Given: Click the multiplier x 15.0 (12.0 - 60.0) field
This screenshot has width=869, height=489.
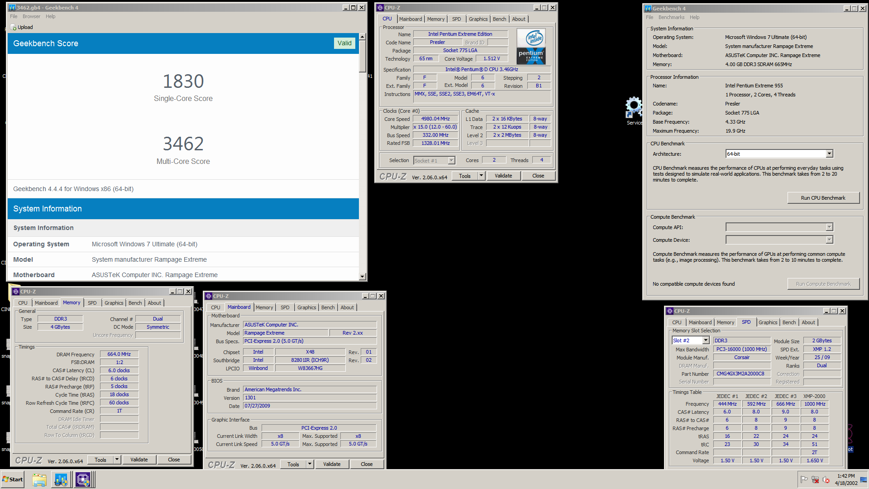Looking at the screenshot, I should click(x=435, y=127).
